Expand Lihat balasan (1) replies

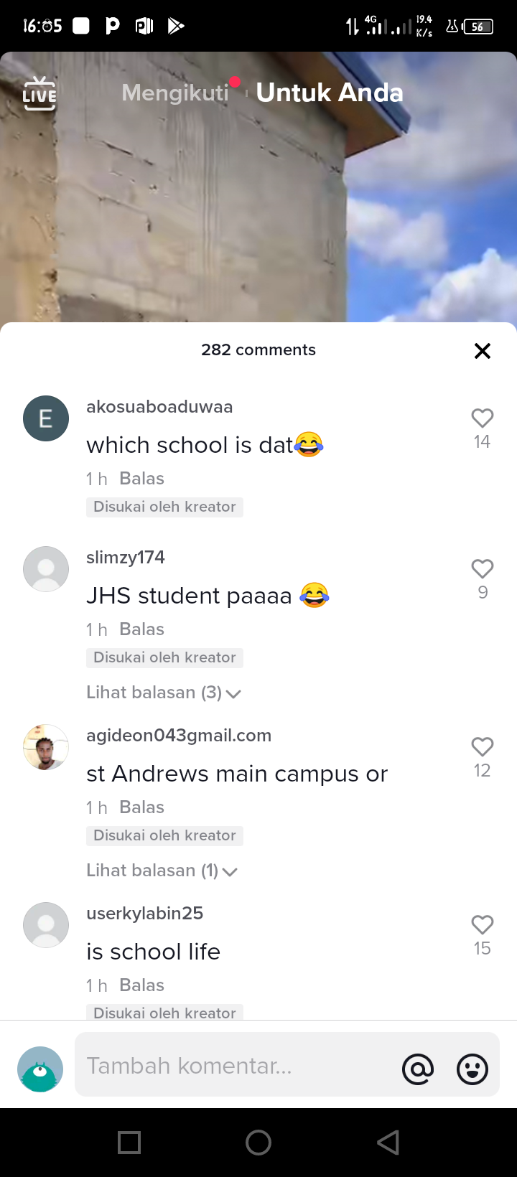coord(162,871)
